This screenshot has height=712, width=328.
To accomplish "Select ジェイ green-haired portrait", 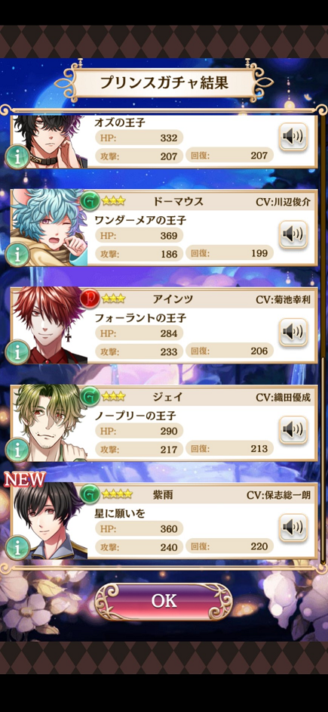I will click(49, 423).
